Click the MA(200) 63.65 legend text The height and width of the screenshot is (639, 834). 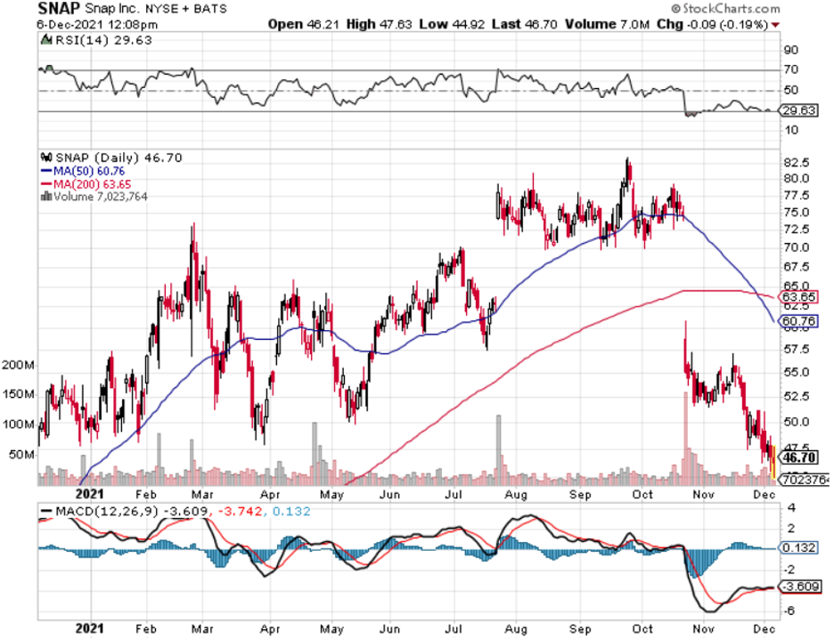point(91,184)
